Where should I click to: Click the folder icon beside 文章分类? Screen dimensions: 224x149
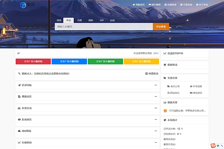coord(165,78)
